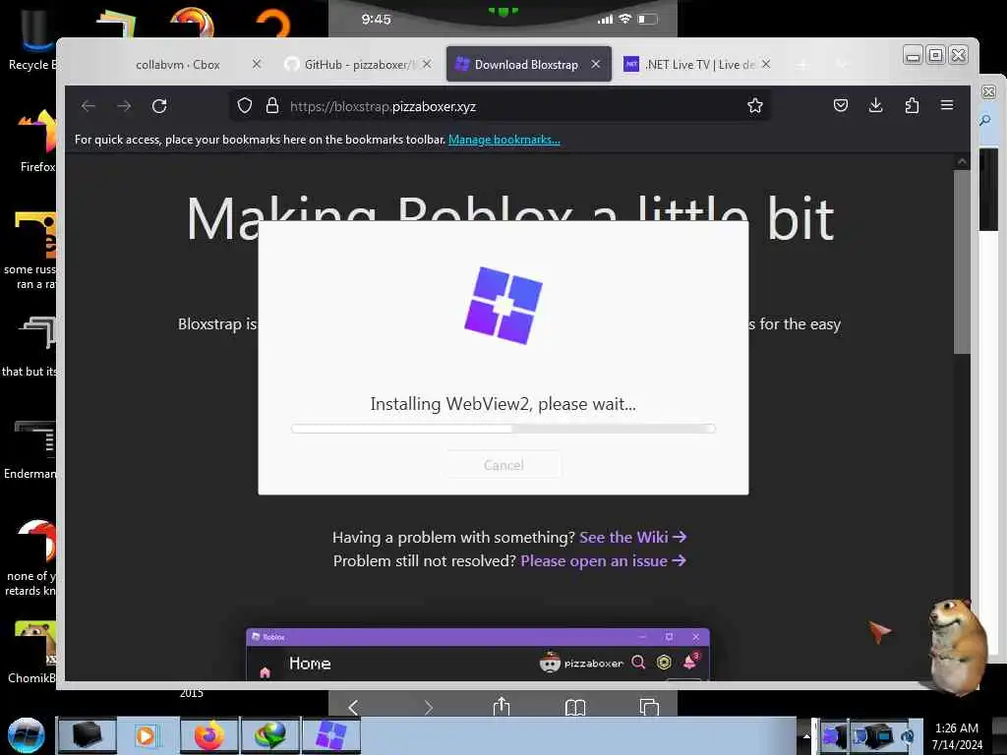1007x755 pixels.
Task: Close the GitHub tab
Action: (427, 64)
